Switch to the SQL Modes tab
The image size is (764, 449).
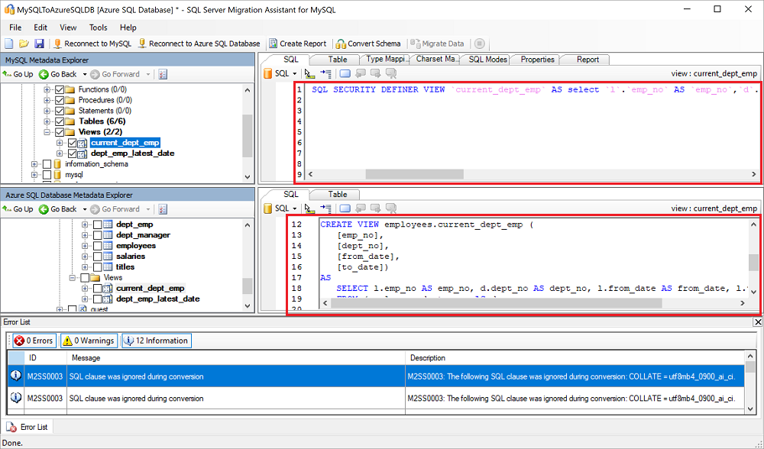point(486,59)
